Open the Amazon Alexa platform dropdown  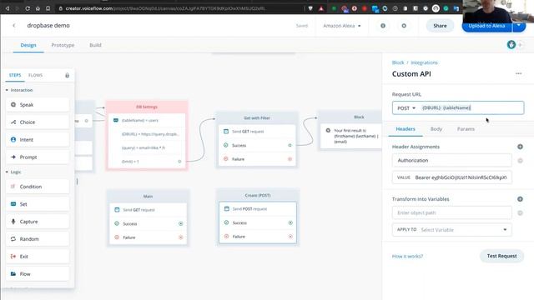[341, 26]
